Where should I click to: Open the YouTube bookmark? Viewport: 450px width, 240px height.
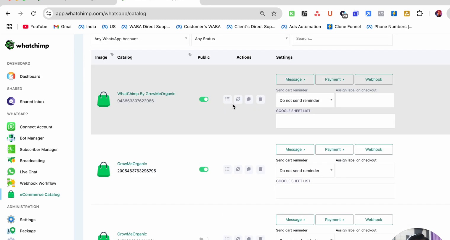(x=35, y=27)
